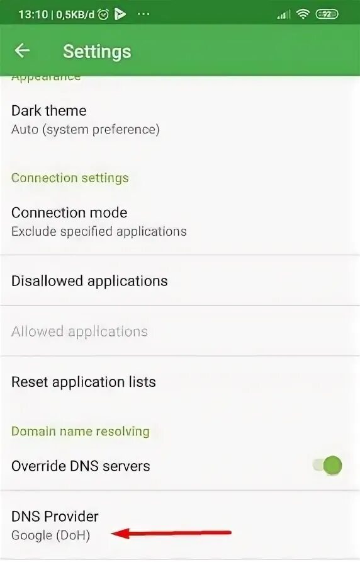Tap the battery indicator icon
Image resolution: width=360 pixels, height=562 pixels.
(327, 14)
